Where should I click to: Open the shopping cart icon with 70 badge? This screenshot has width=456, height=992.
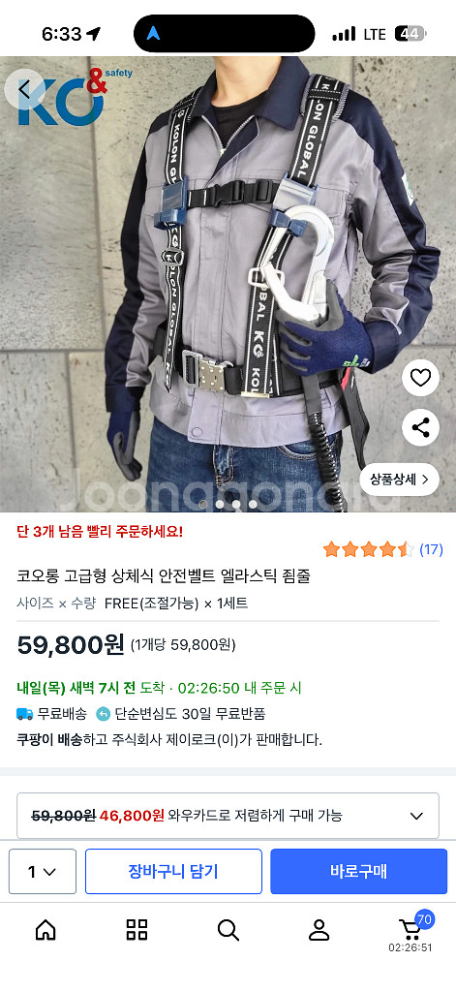tap(411, 928)
